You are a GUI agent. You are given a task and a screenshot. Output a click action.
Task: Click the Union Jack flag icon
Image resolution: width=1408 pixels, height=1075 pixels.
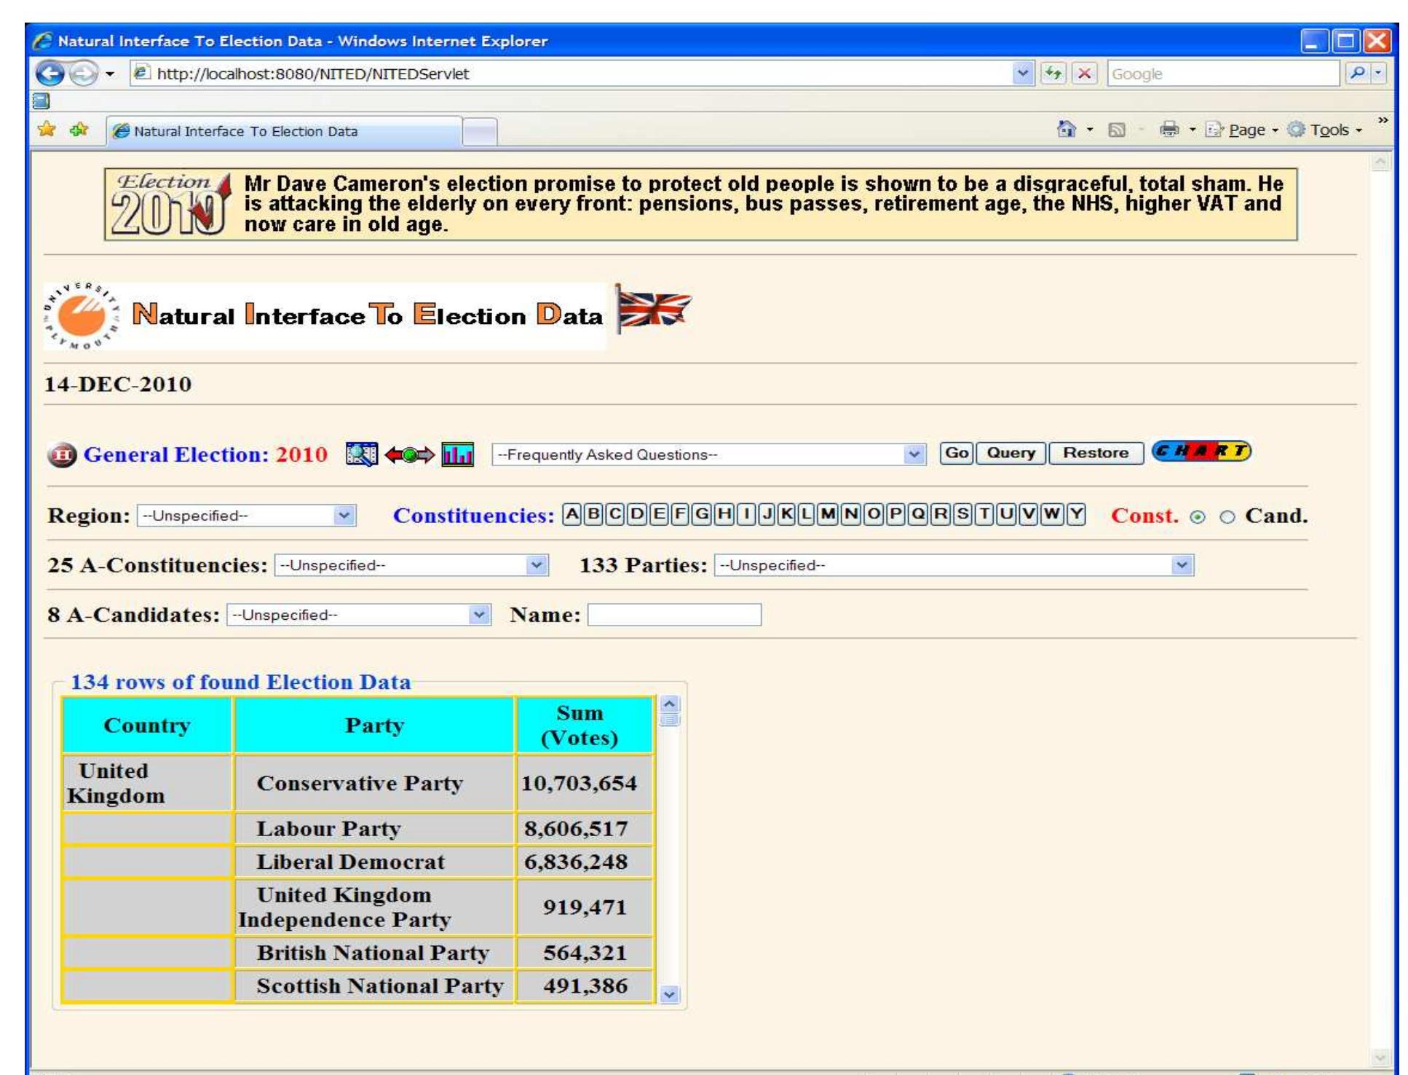(654, 310)
